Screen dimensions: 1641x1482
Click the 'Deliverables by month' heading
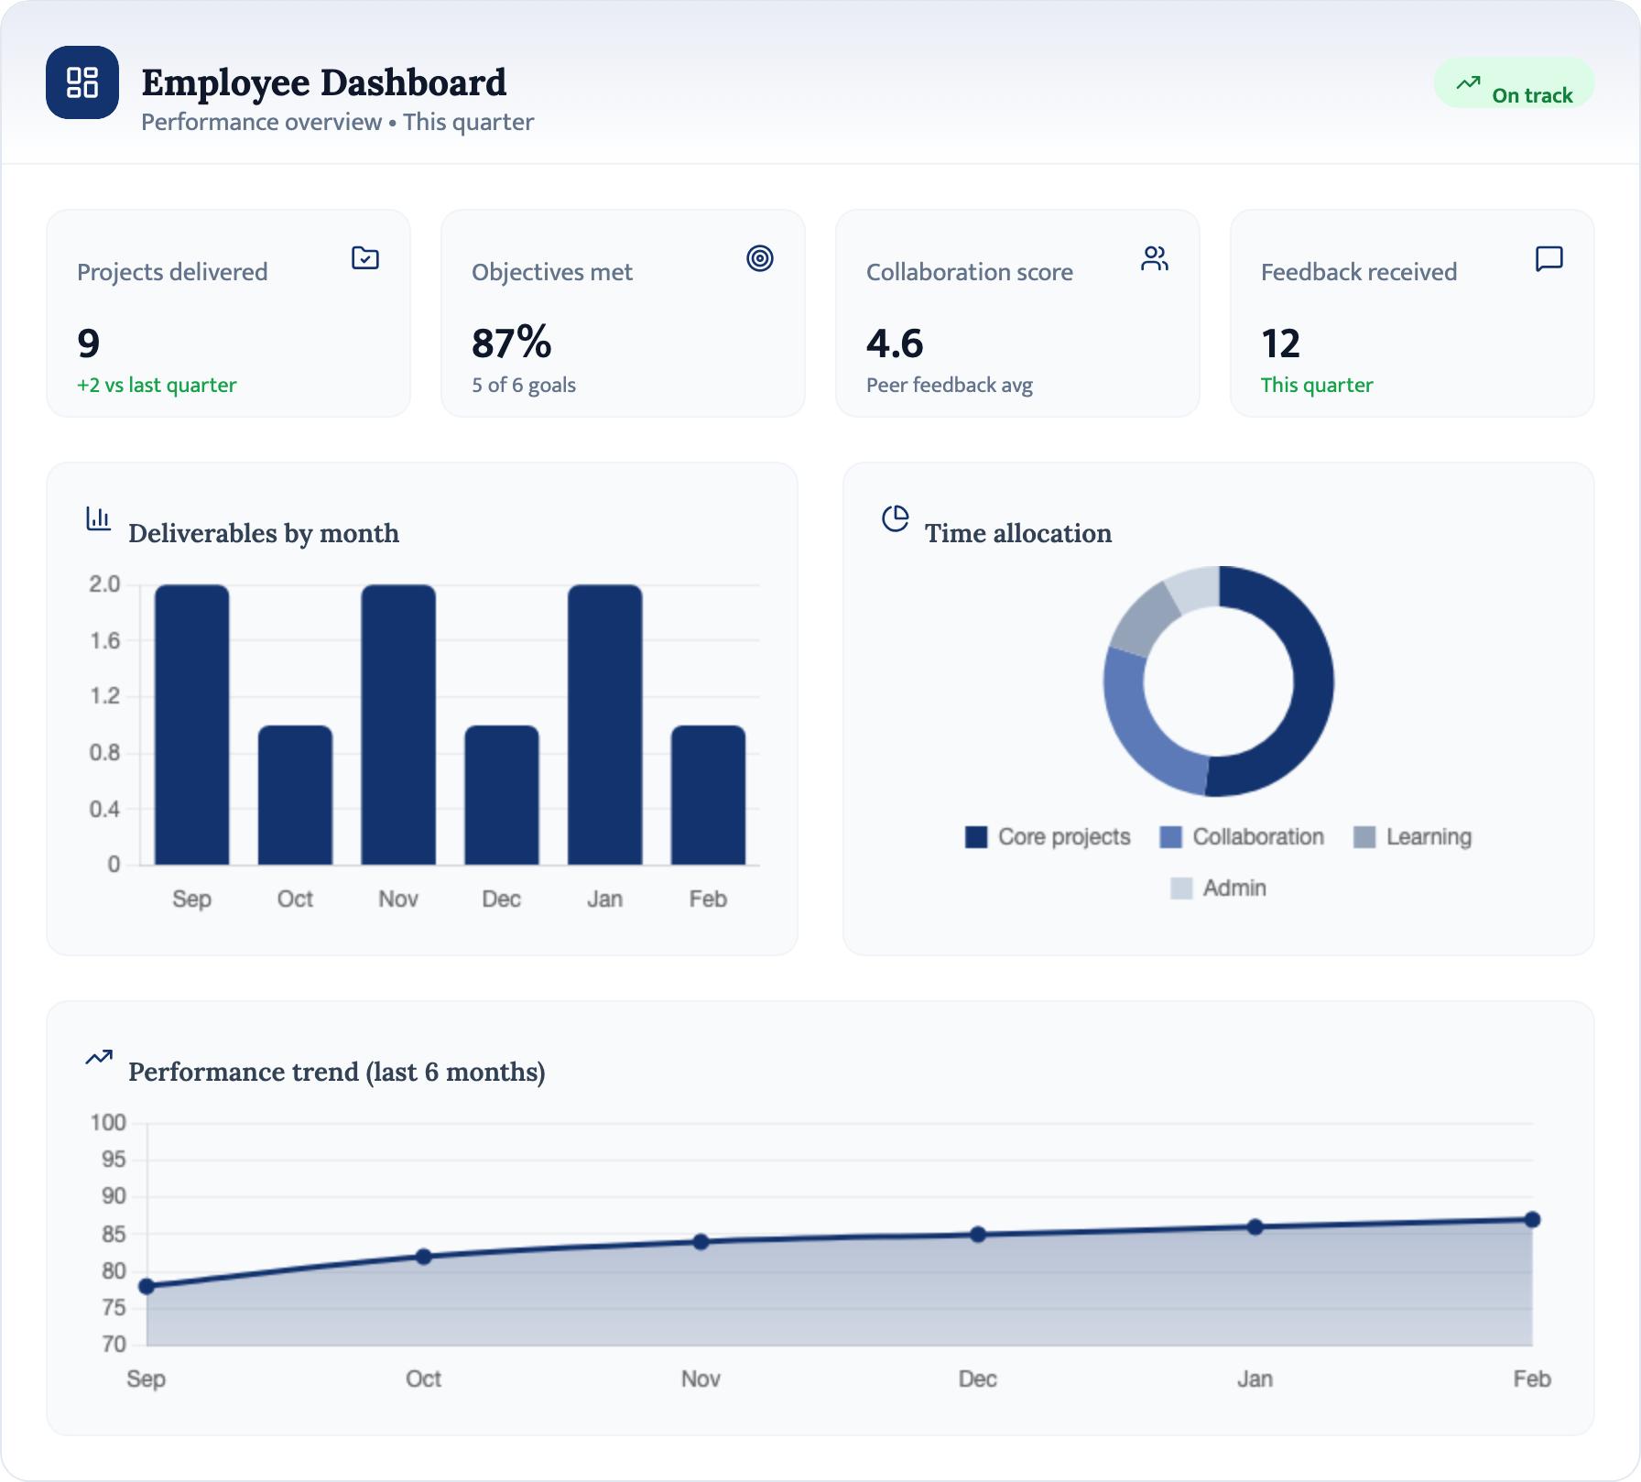click(264, 533)
